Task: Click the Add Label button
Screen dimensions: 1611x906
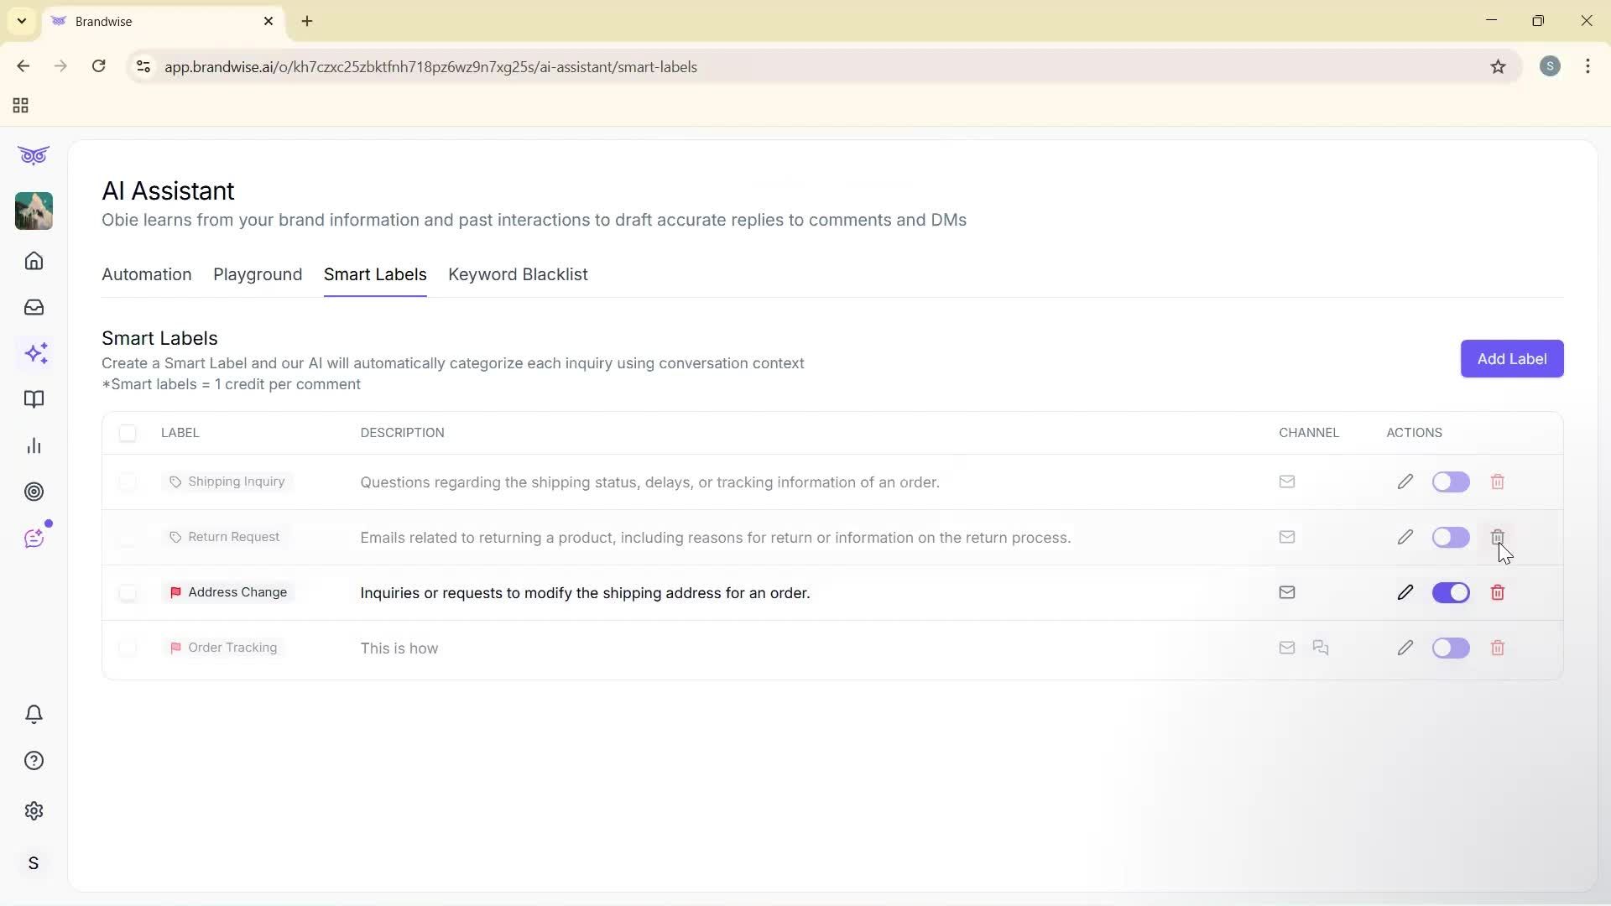Action: click(1511, 358)
